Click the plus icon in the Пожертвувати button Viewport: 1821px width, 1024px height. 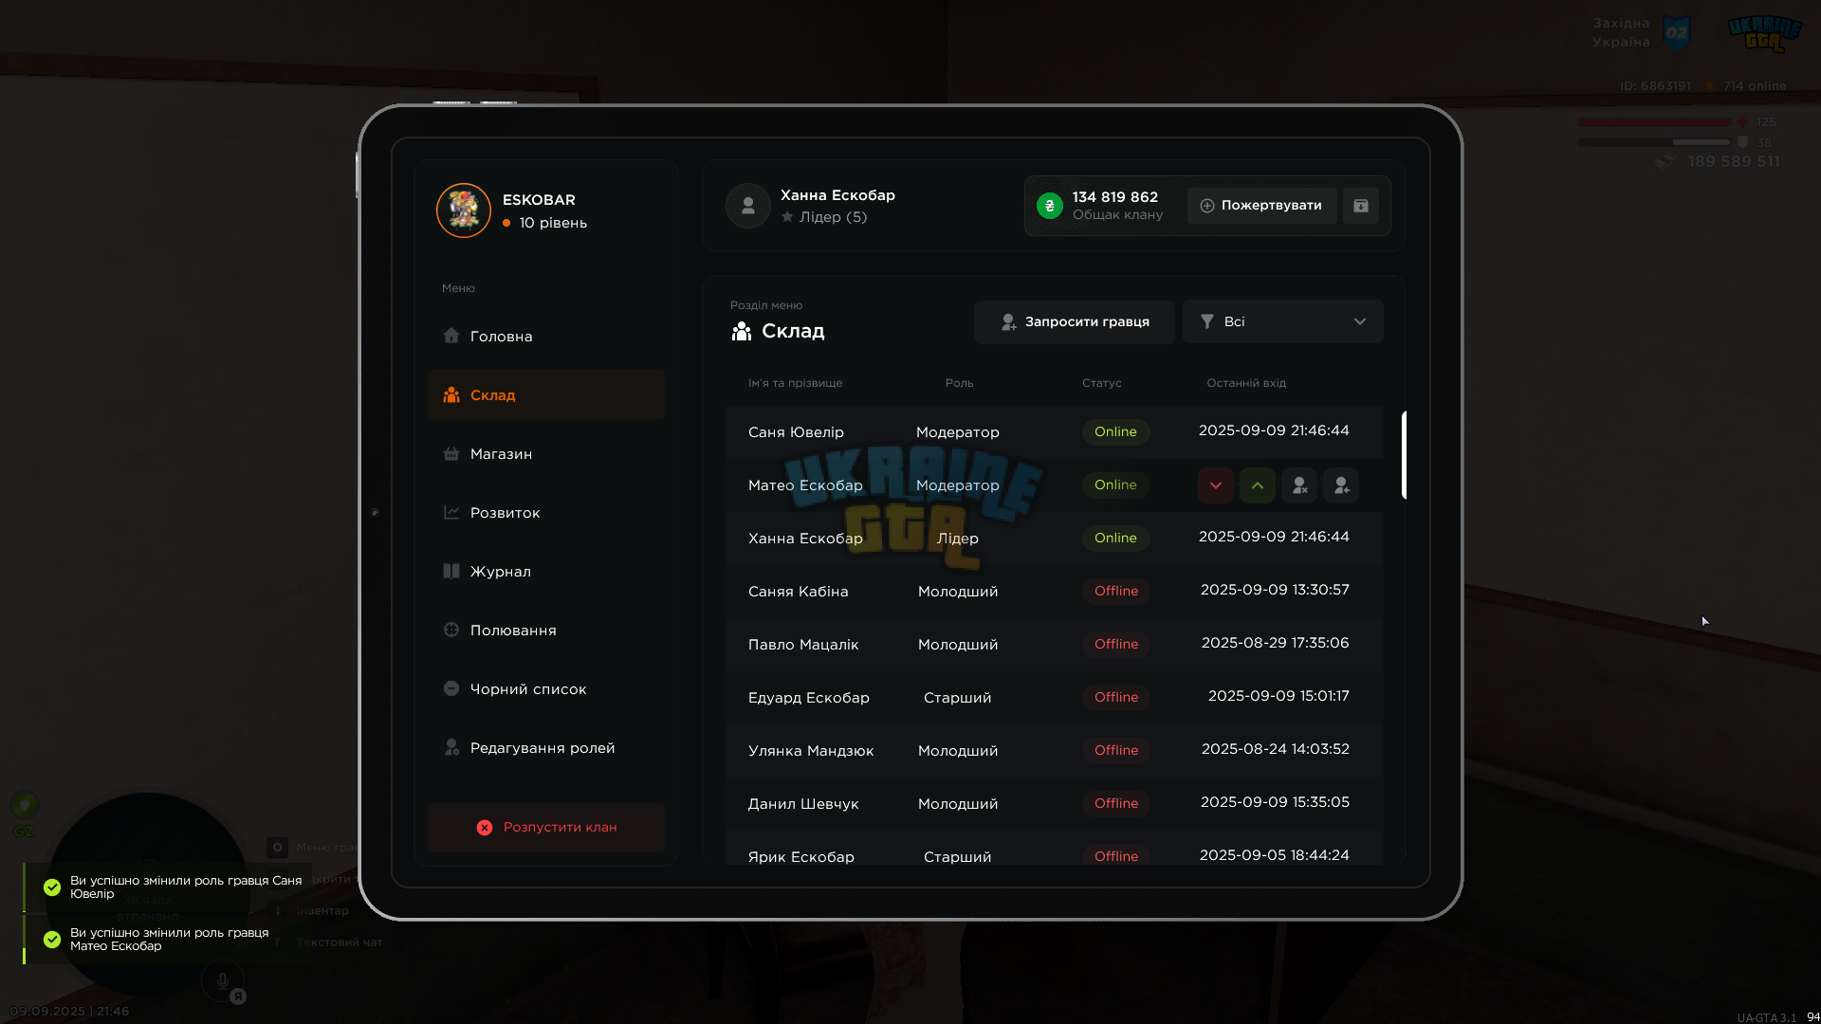pos(1206,206)
